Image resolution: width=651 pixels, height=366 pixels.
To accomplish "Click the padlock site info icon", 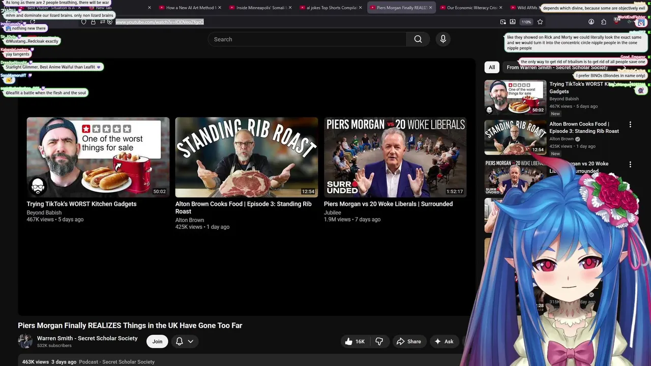I will pos(93,22).
